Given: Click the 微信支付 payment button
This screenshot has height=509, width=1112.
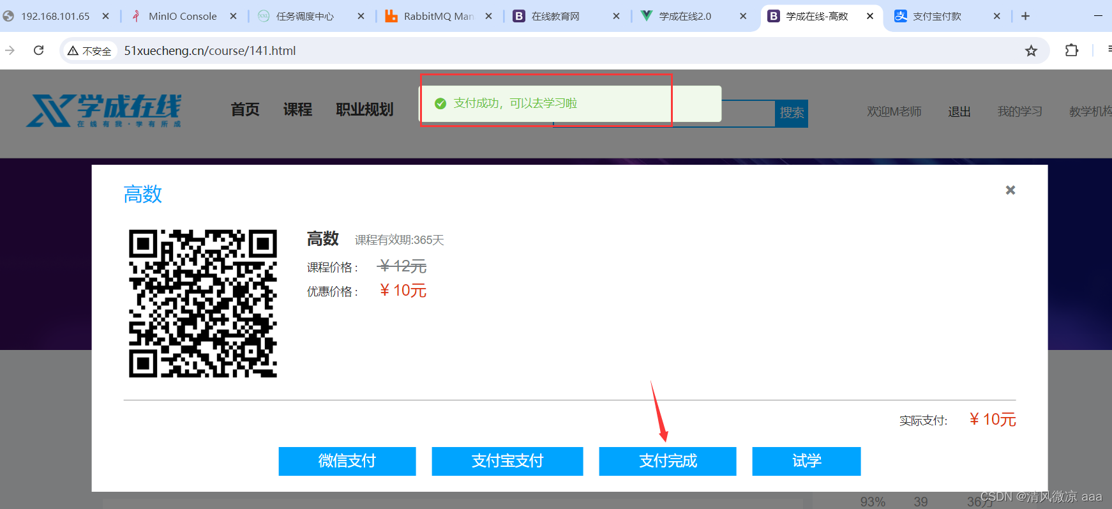Looking at the screenshot, I should coord(347,461).
